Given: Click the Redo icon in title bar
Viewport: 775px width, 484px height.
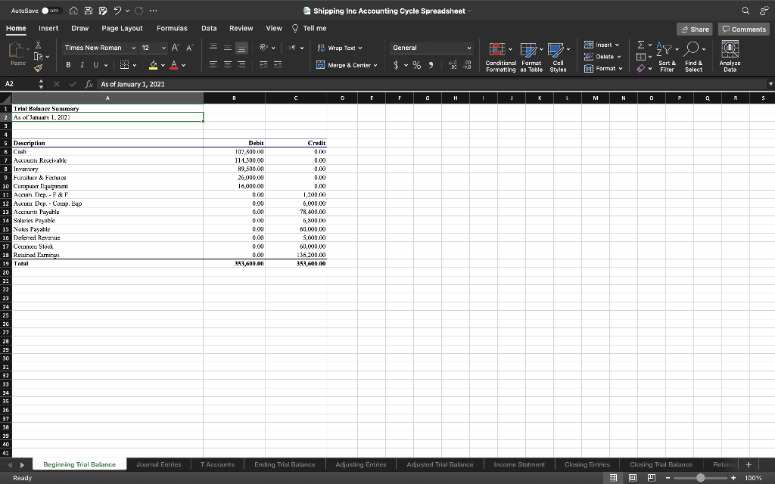Looking at the screenshot, I should (x=139, y=11).
